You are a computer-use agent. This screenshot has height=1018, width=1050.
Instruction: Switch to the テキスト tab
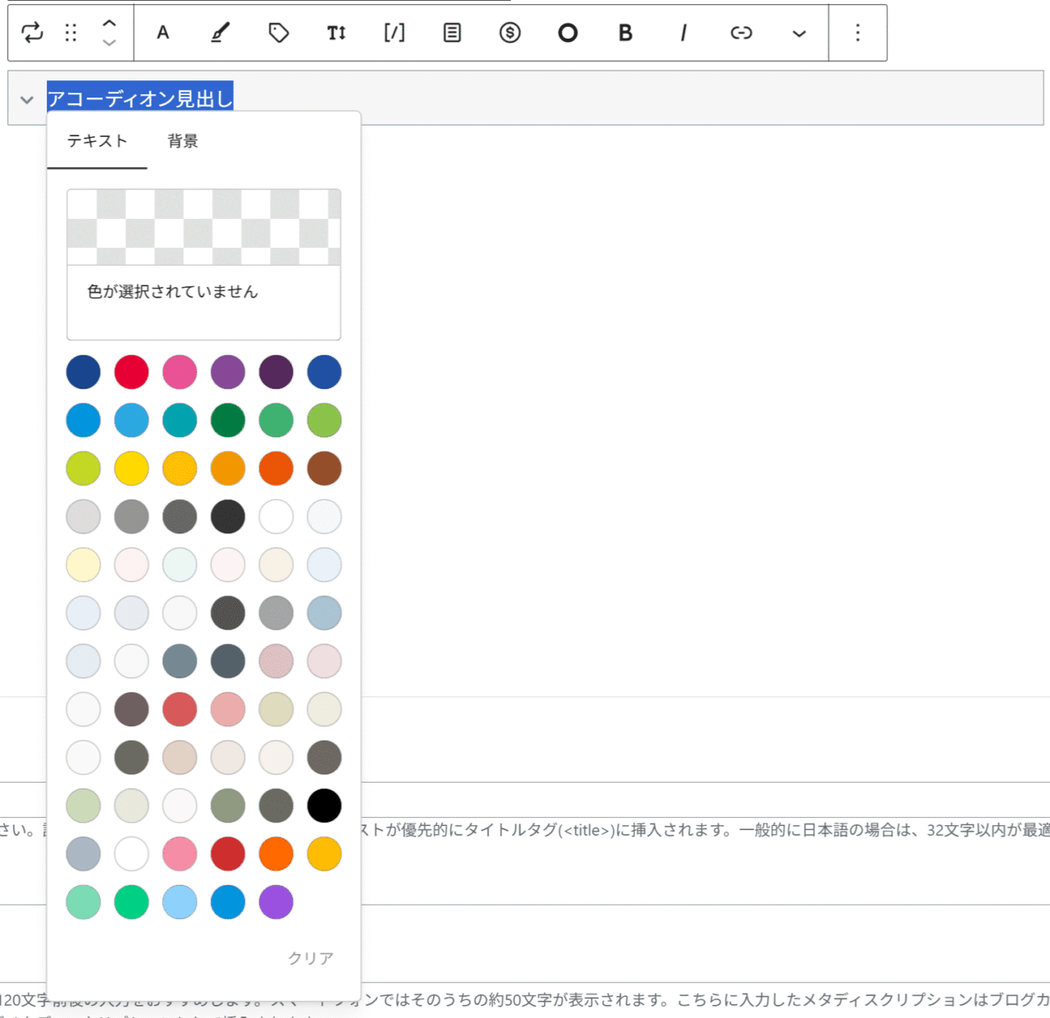[97, 141]
